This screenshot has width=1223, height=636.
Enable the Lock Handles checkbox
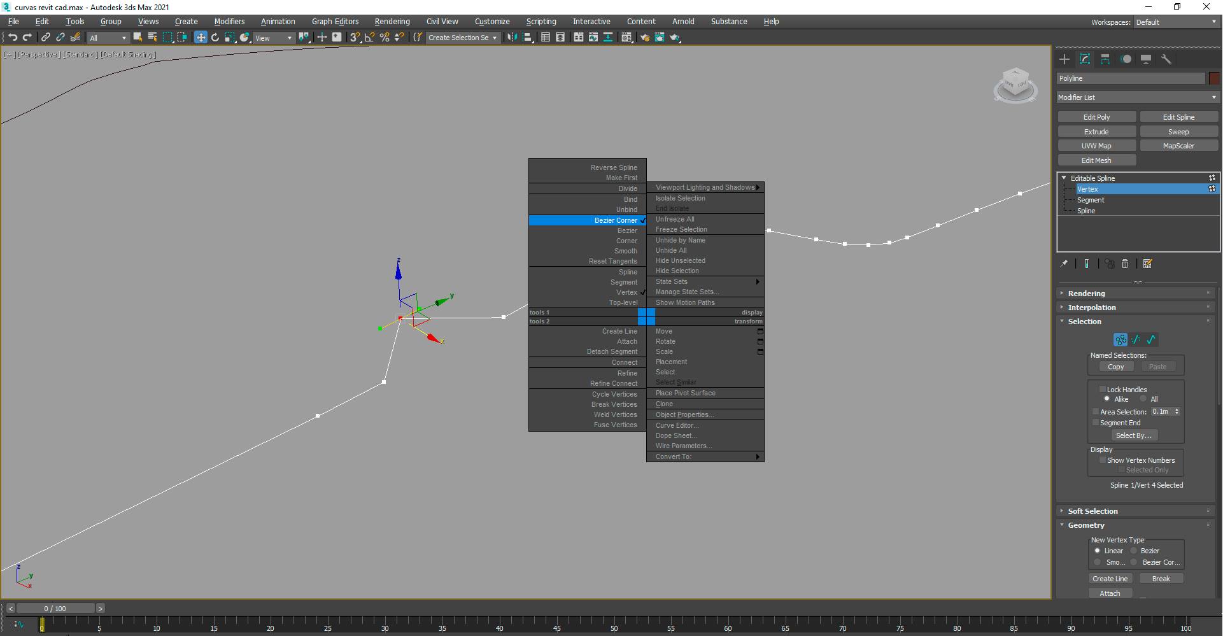1103,389
